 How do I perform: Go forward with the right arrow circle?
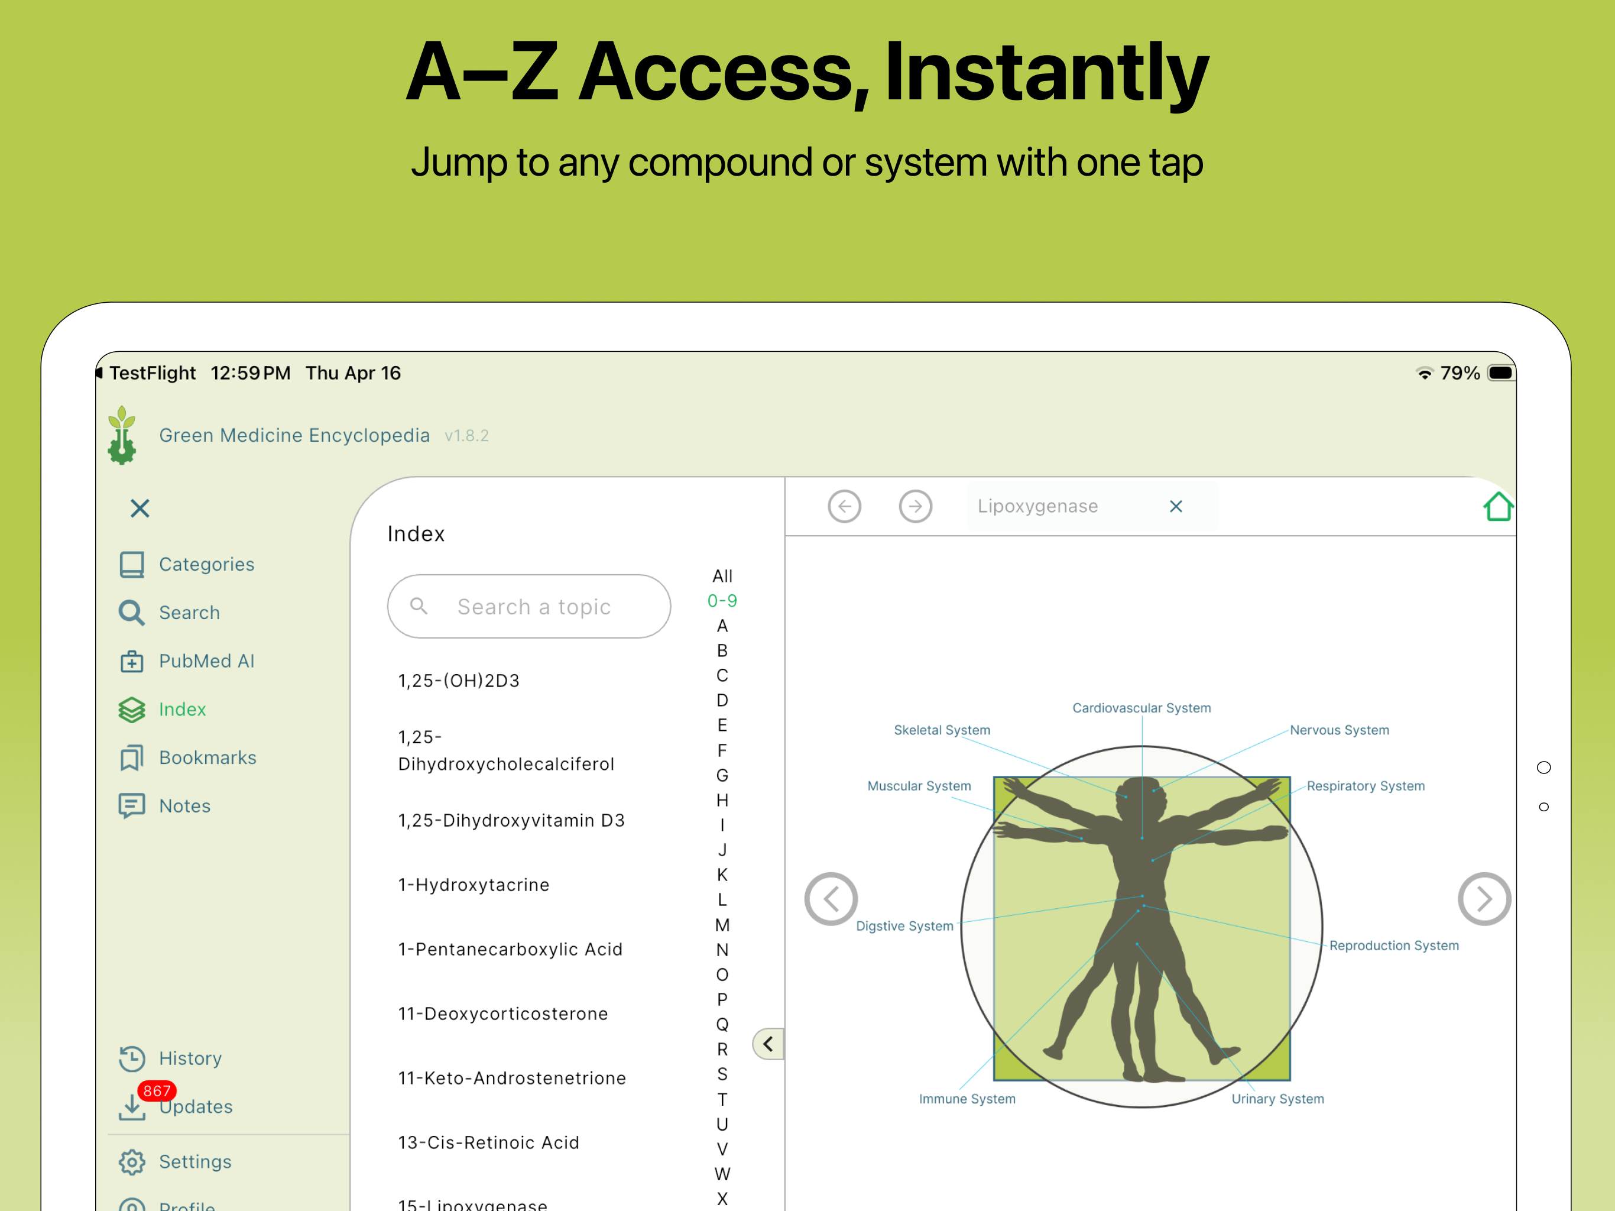click(915, 506)
